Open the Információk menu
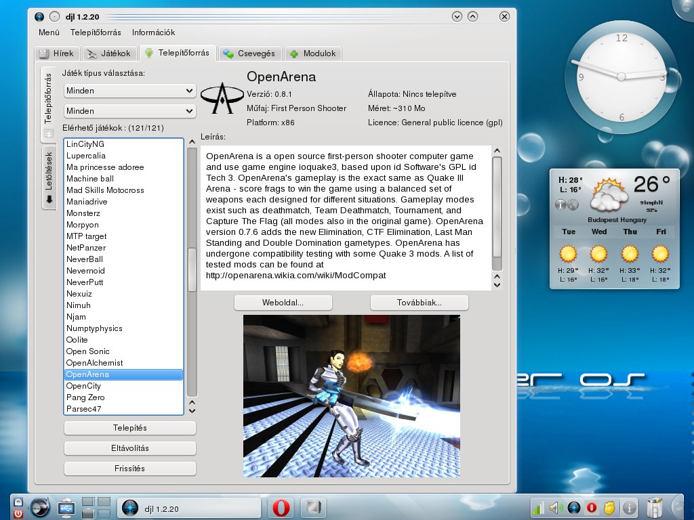This screenshot has width=694, height=520. 153,32
